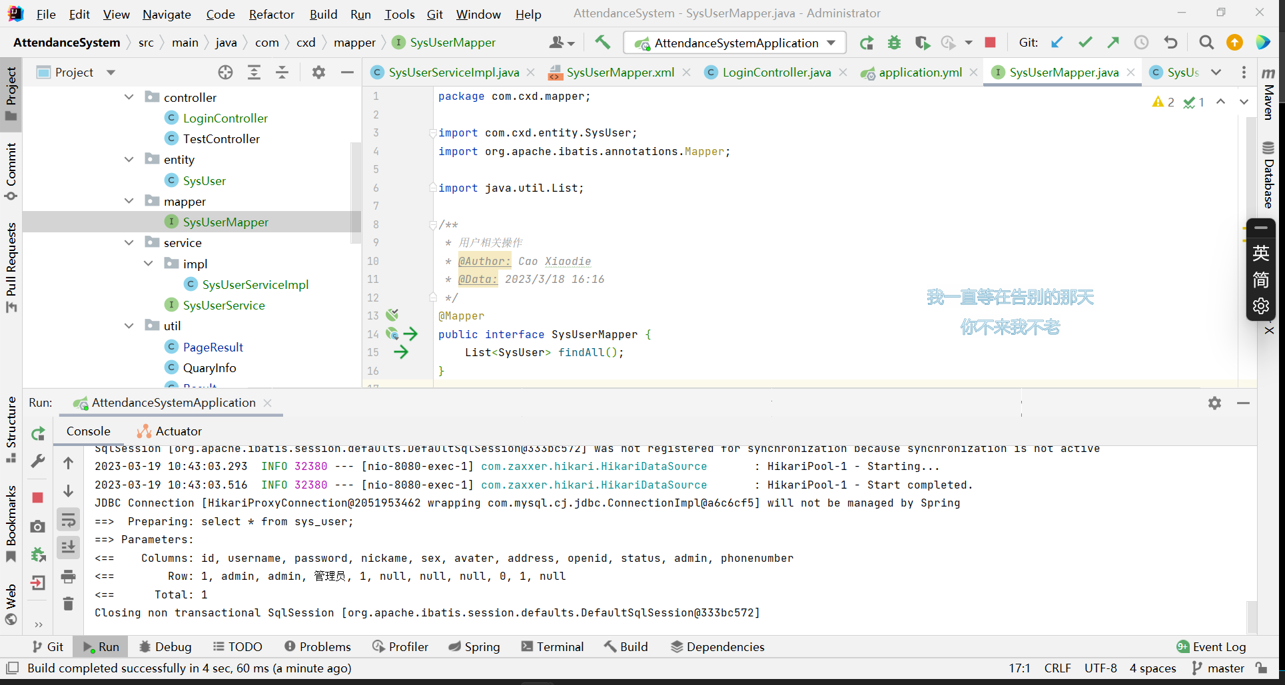
Task: Open Search Everywhere magnifier icon
Action: coord(1206,43)
